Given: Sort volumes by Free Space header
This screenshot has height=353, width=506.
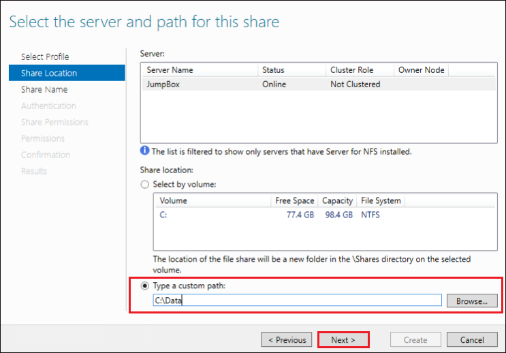Looking at the screenshot, I should coord(294,200).
